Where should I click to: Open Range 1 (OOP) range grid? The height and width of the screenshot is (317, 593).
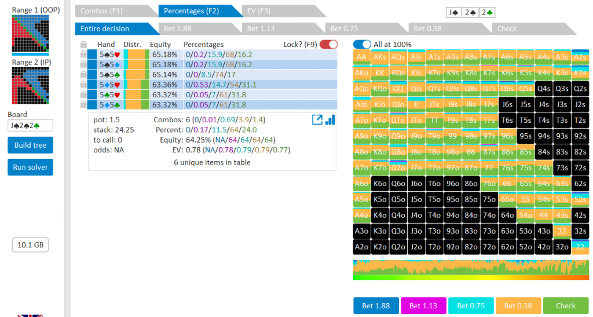point(30,34)
